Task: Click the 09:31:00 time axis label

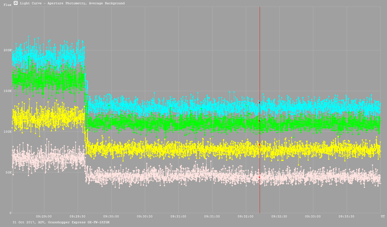Action: [x=178, y=216]
